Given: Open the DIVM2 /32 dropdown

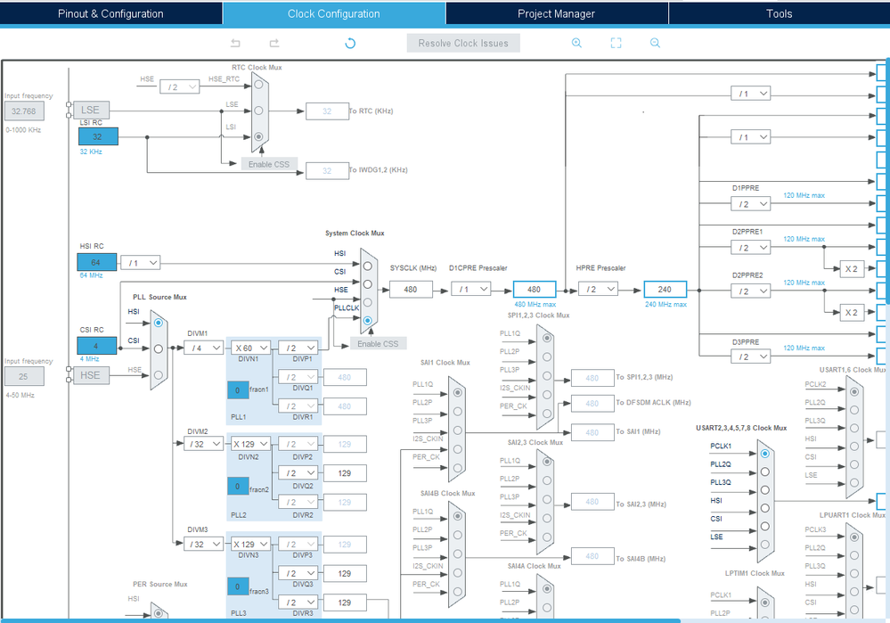Looking at the screenshot, I should [x=203, y=444].
